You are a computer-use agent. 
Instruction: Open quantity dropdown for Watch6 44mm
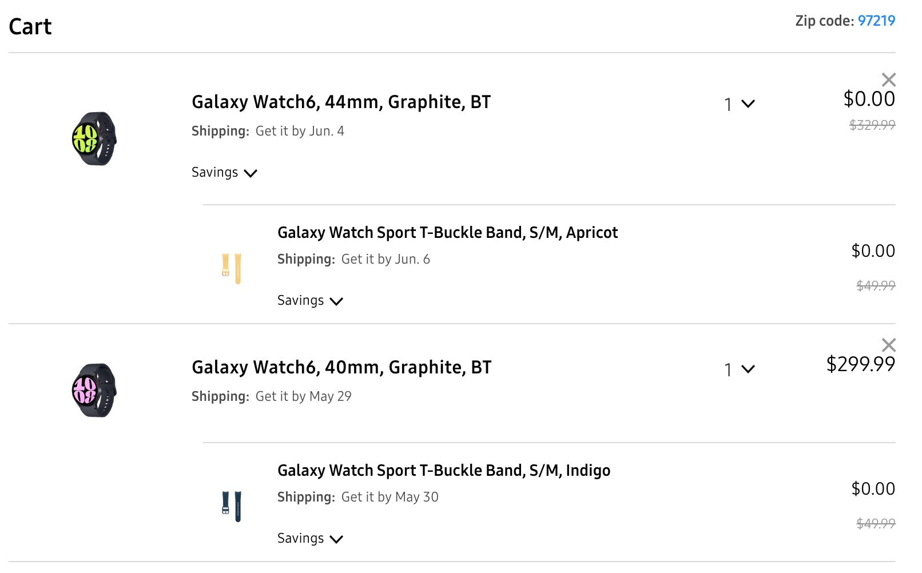(x=739, y=104)
